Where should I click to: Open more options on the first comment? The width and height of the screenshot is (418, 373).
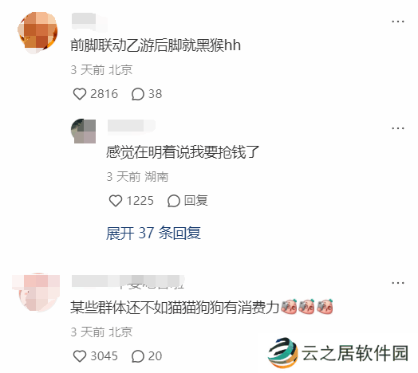(398, 22)
